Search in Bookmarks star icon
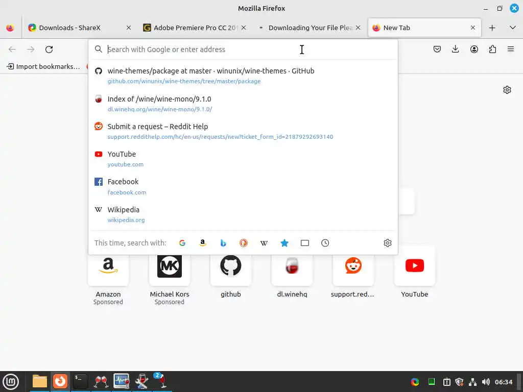The image size is (523, 392). tap(284, 243)
